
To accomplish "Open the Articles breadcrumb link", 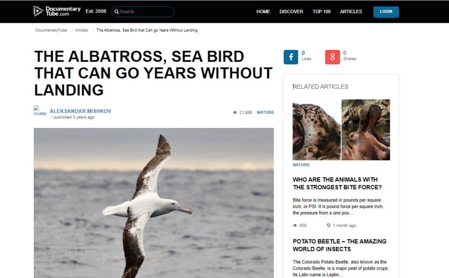I will (x=82, y=30).
